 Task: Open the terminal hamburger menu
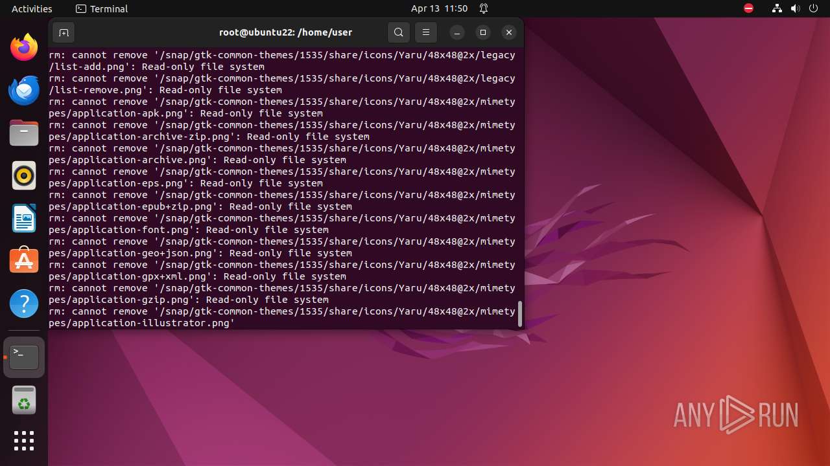425,32
